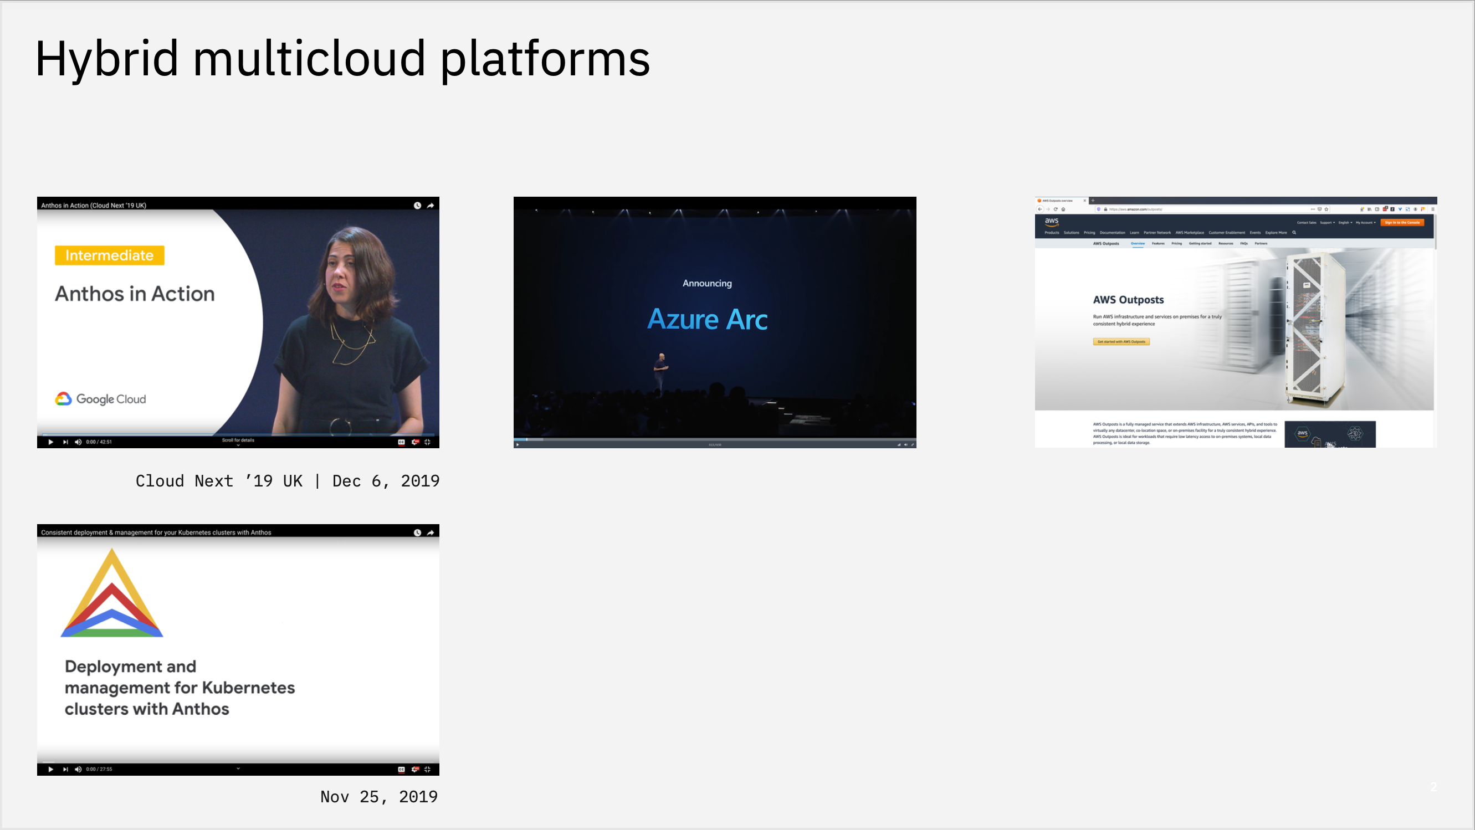This screenshot has width=1475, height=830.
Task: Click Contact Sales link
Action: coord(1307,223)
